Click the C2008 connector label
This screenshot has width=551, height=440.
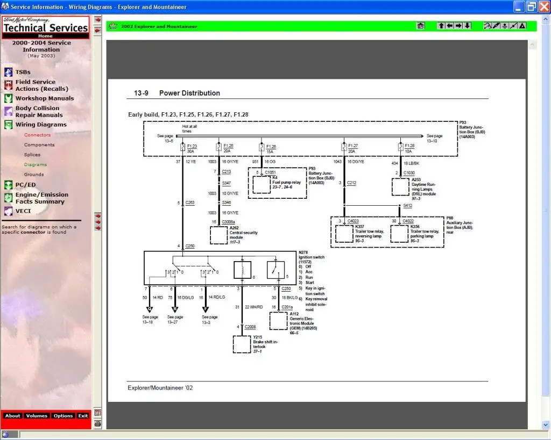(250, 327)
